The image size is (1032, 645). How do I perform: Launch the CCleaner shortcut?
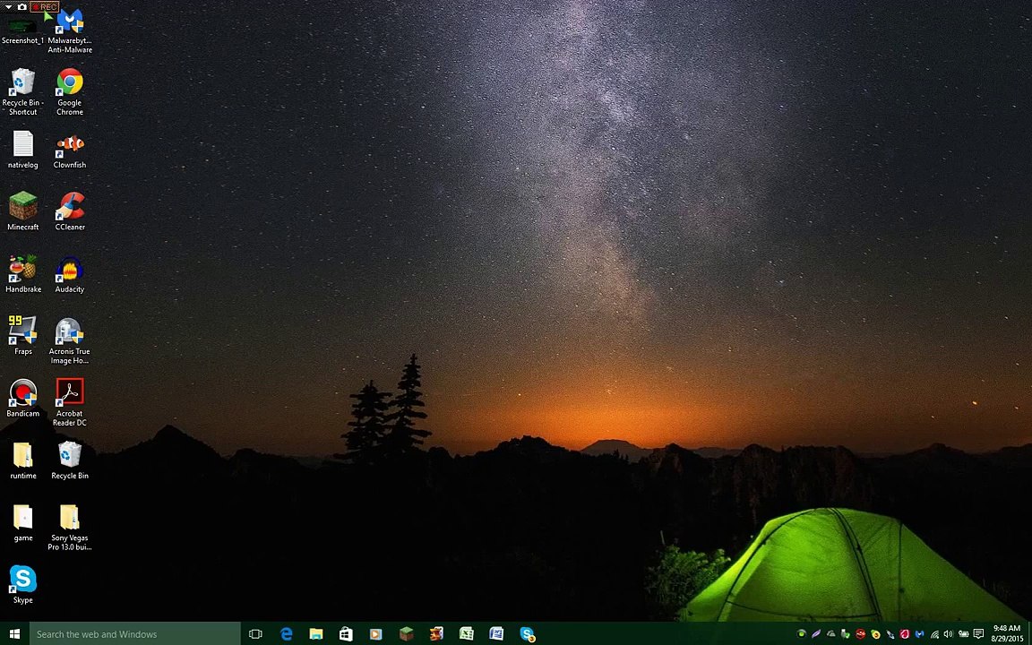tap(70, 211)
